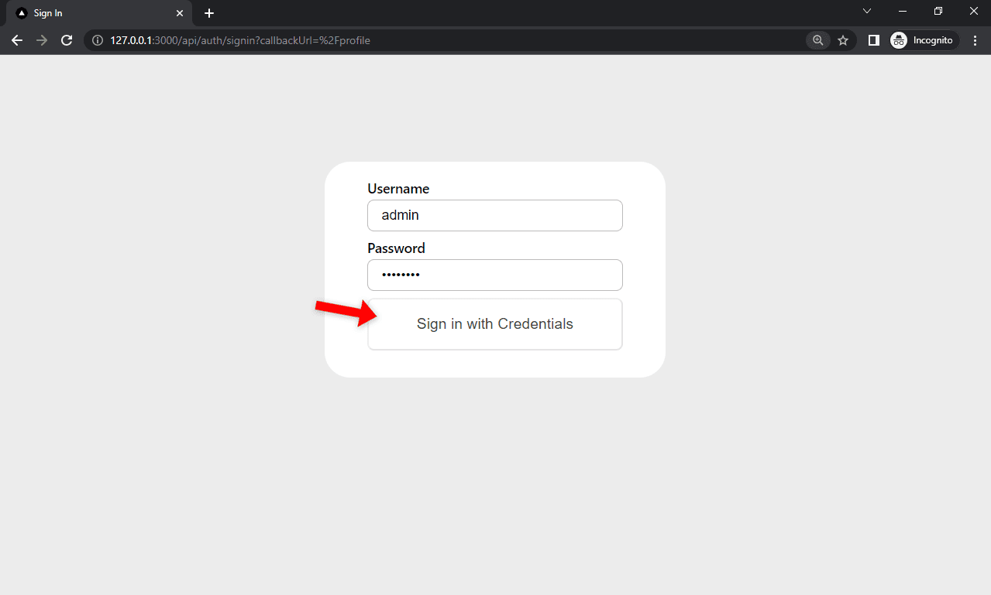View site information icon in address bar
This screenshot has height=595, width=991.
coord(98,40)
